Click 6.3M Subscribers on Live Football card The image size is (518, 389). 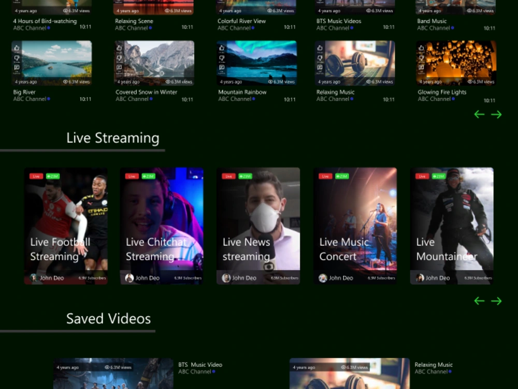(x=92, y=278)
